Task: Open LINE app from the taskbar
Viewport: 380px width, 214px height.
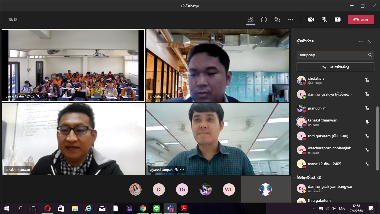Action: click(x=156, y=208)
